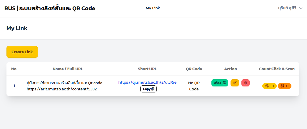Click the My Link page heading

tap(17, 28)
